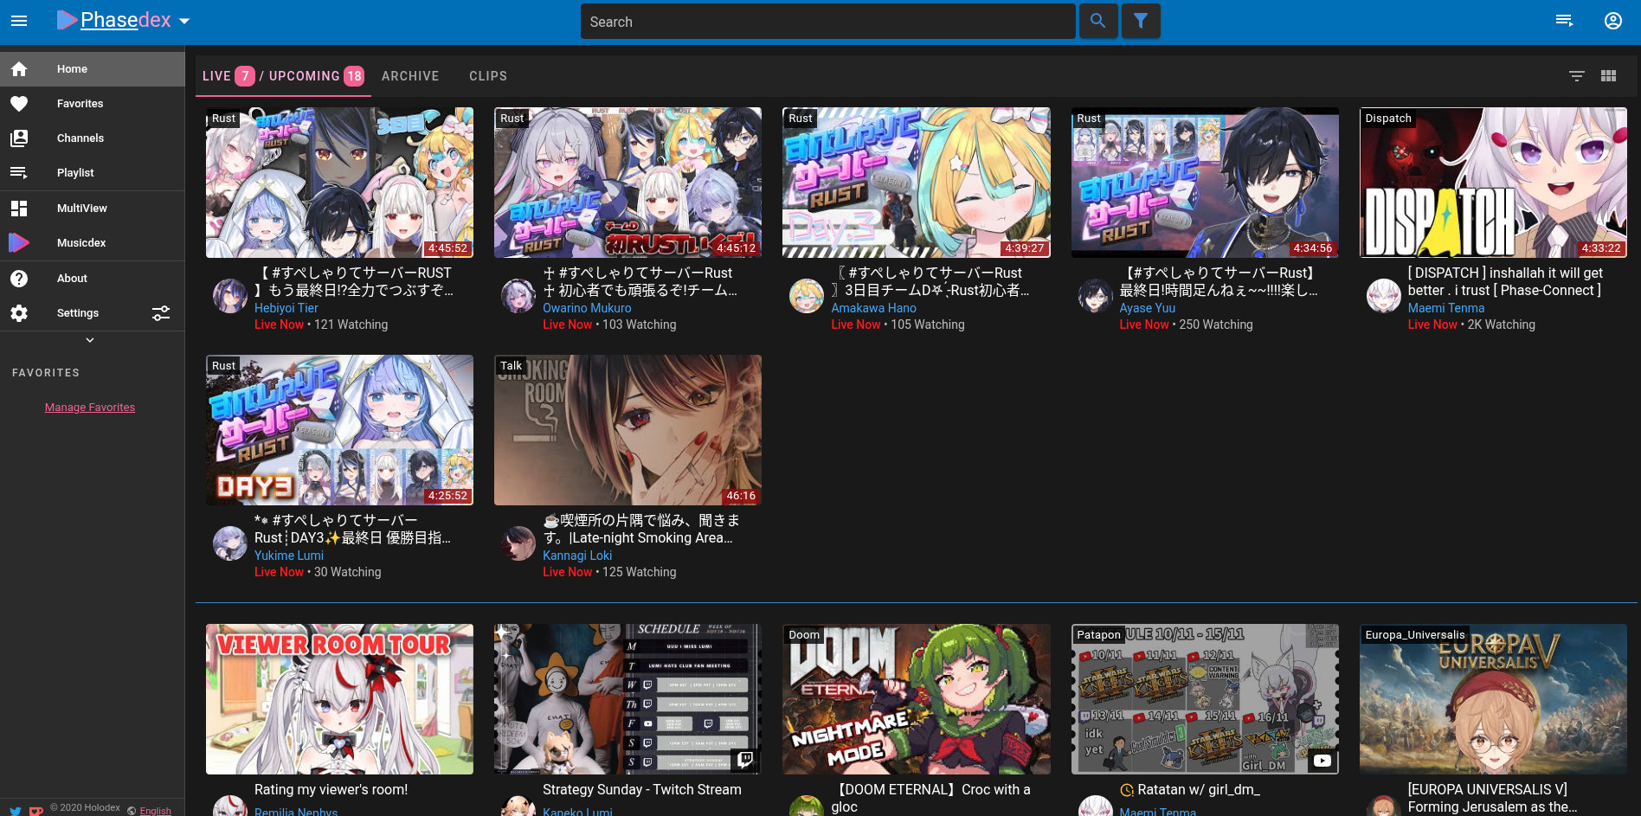Screen dimensions: 1641x816
Task: Open Favorites in sidebar
Action: click(x=92, y=104)
